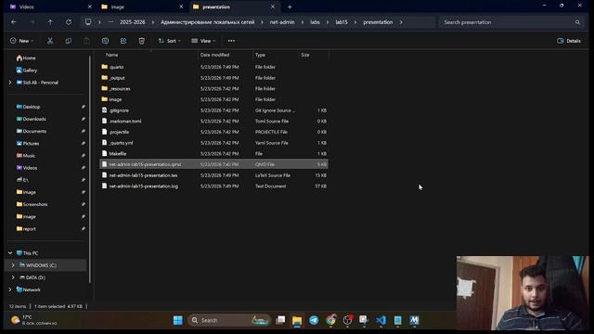
Task: Click the magnifier icon in the search box
Action: click(x=577, y=22)
